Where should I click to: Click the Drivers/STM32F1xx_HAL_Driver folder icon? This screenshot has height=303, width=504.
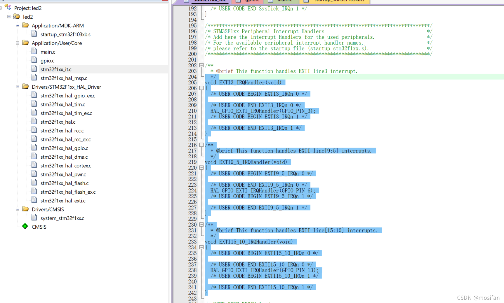click(x=26, y=87)
